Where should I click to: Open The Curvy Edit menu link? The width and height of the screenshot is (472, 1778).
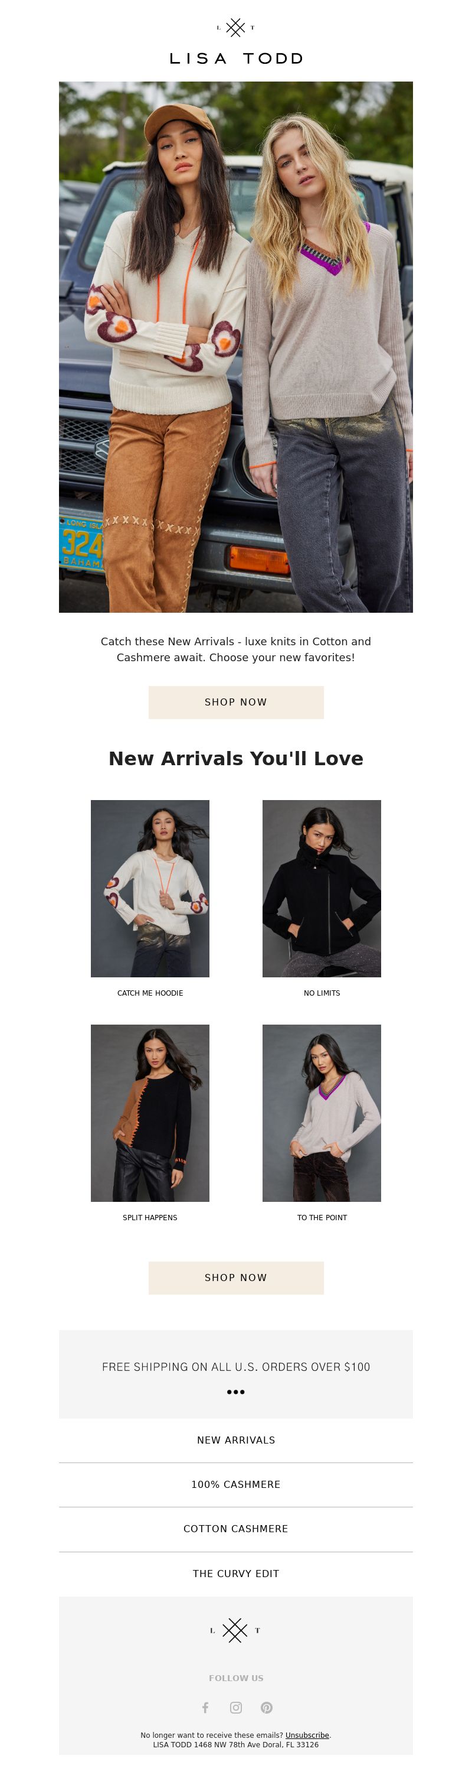pos(235,1573)
